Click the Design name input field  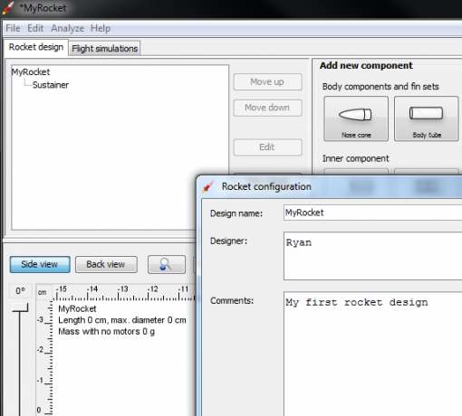click(372, 213)
